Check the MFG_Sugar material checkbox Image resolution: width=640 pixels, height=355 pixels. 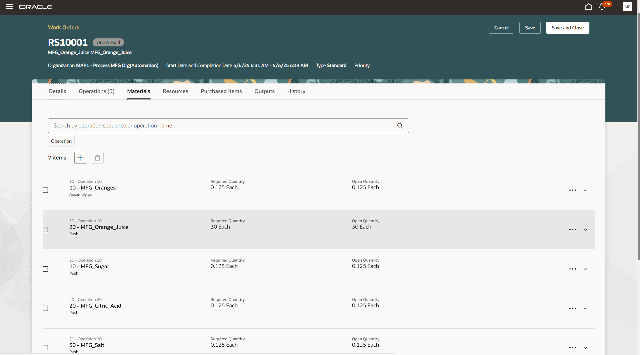point(45,269)
